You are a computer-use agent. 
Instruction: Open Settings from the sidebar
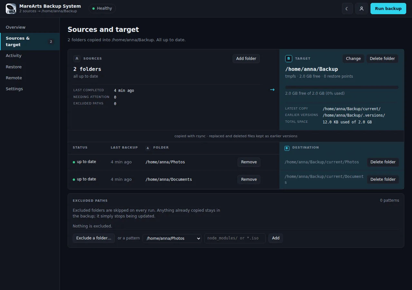[30, 89]
